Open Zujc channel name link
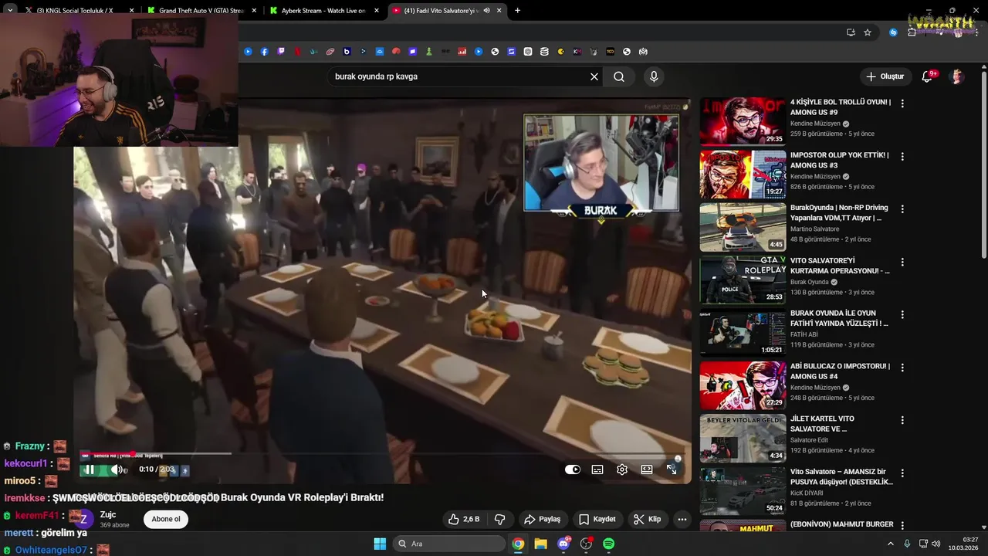 tap(108, 514)
